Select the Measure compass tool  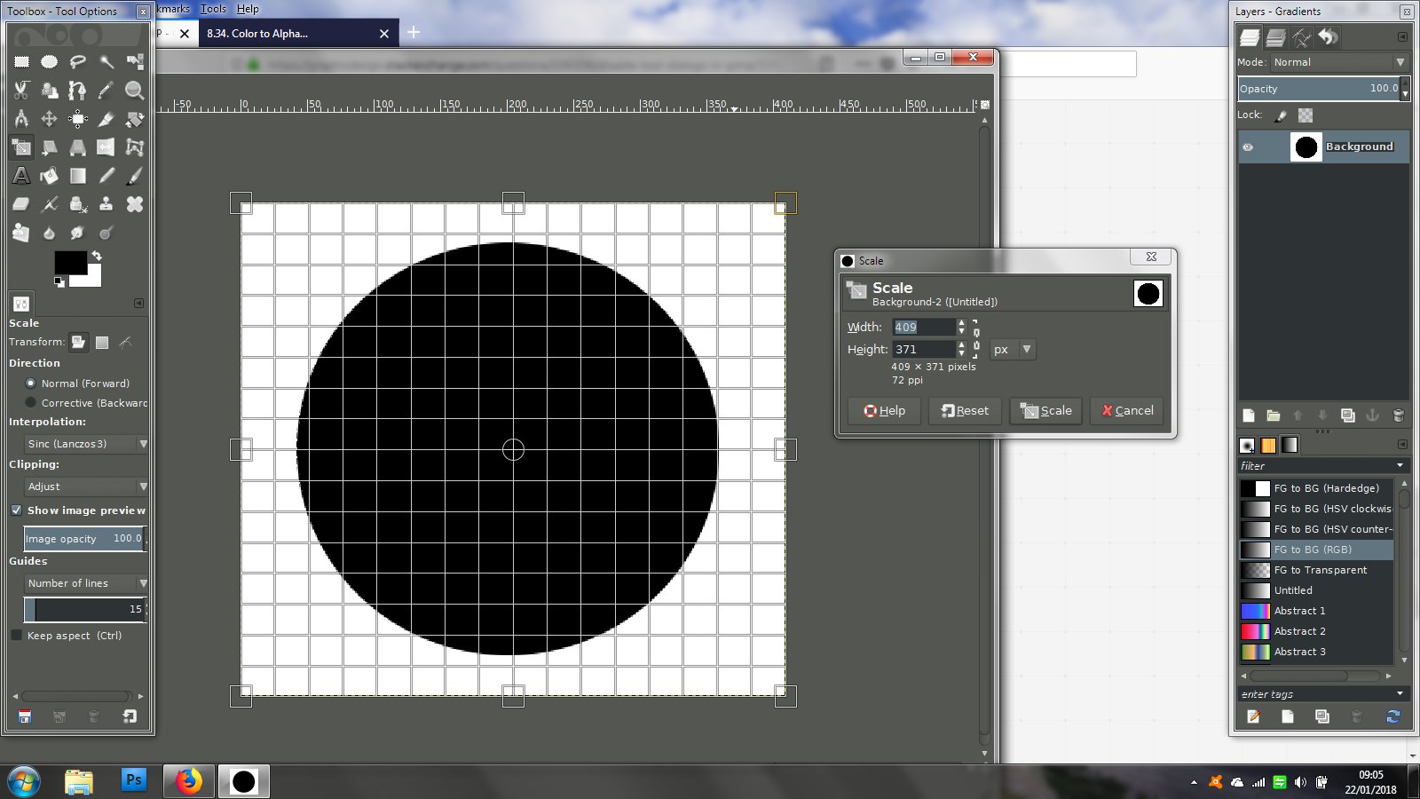click(x=21, y=119)
